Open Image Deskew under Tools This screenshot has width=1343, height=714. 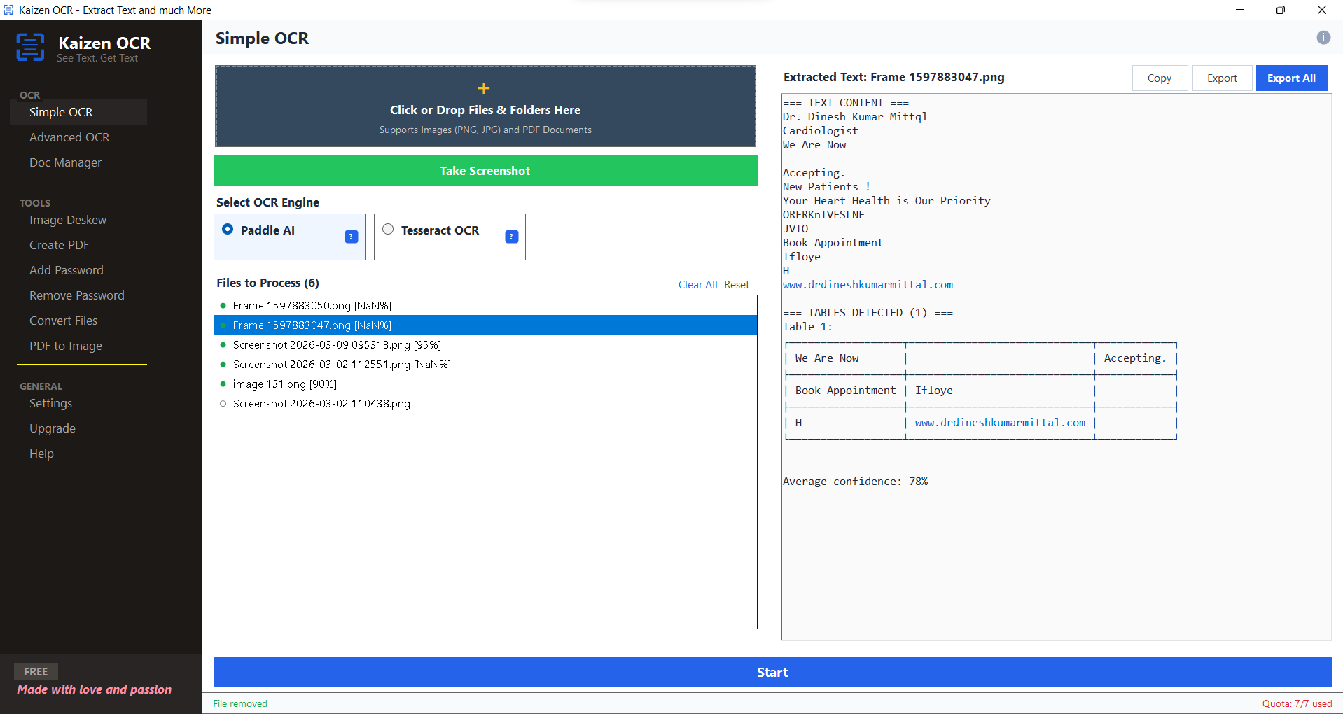67,220
